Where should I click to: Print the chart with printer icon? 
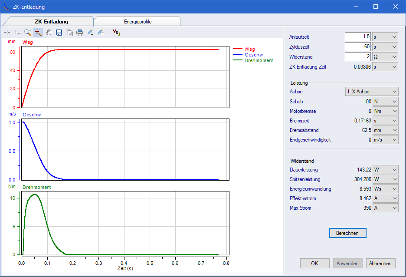[80, 32]
